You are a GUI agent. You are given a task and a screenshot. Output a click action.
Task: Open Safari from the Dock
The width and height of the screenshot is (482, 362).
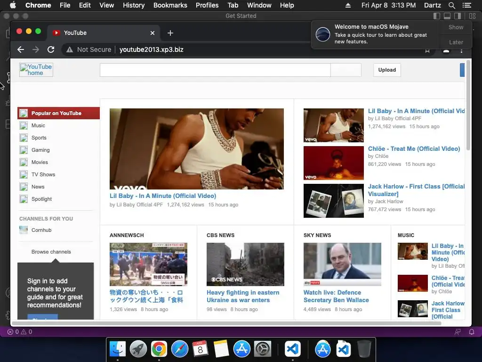click(x=179, y=349)
